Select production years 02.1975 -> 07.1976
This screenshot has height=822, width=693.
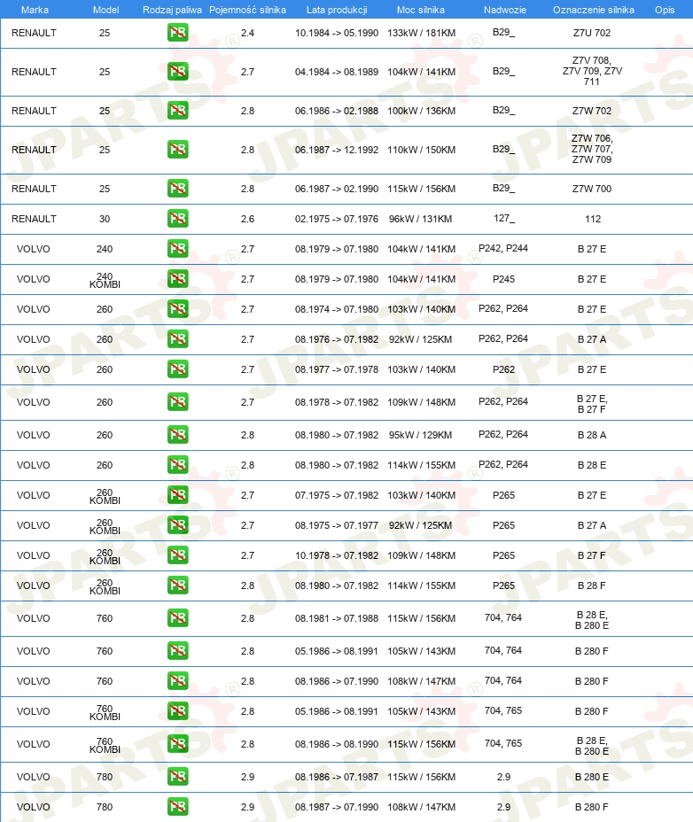point(336,219)
